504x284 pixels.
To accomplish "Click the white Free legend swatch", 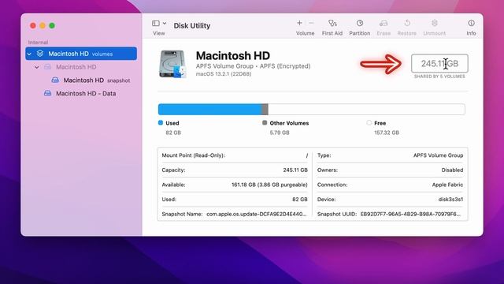I will [x=369, y=123].
